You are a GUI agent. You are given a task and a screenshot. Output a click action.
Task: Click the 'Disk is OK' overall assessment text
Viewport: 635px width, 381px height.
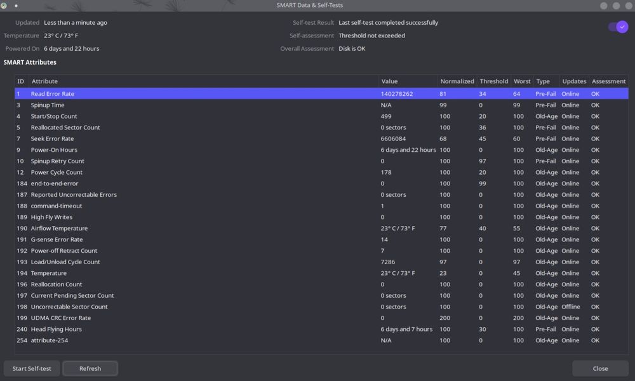pos(352,49)
